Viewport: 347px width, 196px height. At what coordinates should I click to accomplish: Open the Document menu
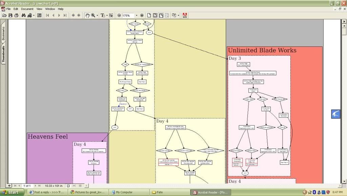tap(27, 9)
